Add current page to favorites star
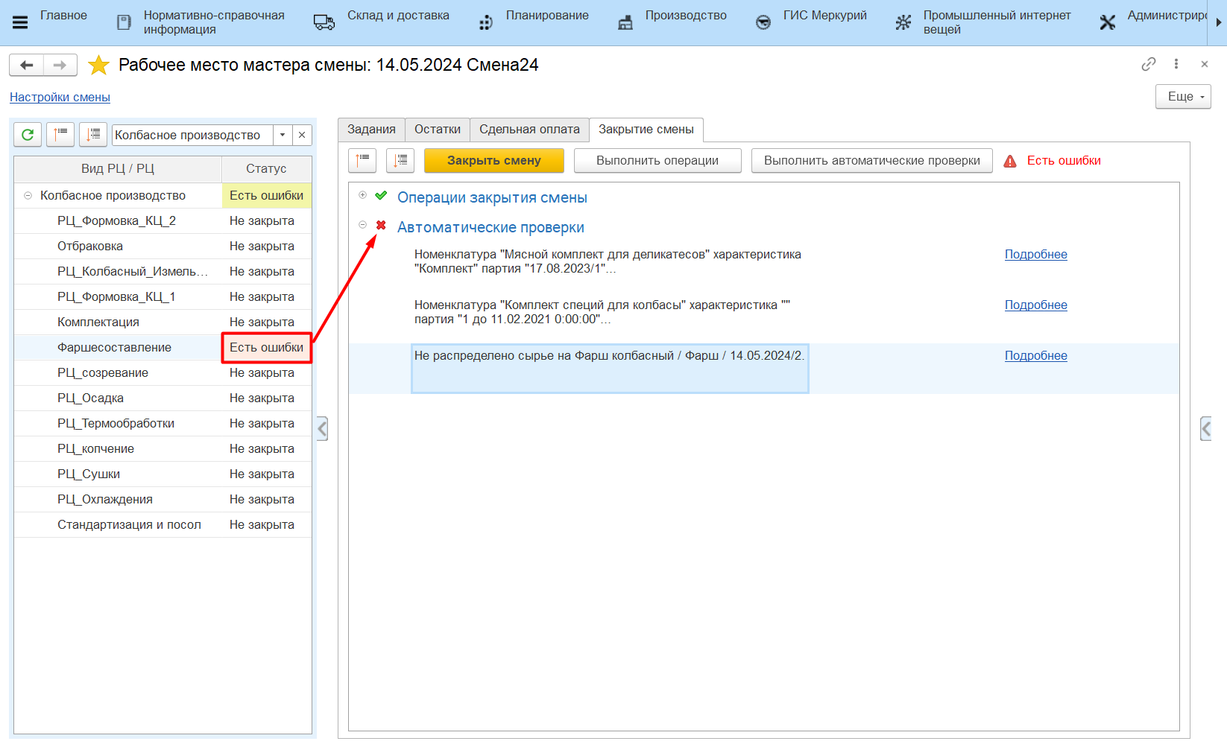This screenshot has height=747, width=1227. coord(98,66)
